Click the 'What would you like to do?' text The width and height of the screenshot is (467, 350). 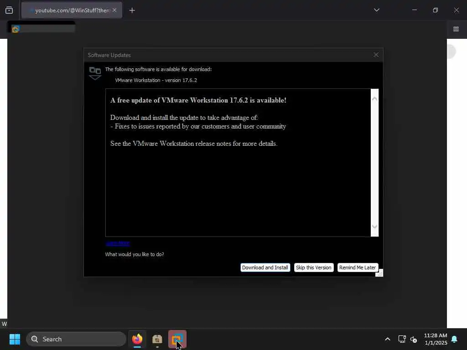click(x=135, y=254)
